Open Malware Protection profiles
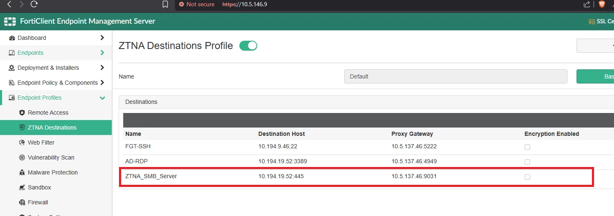 53,172
